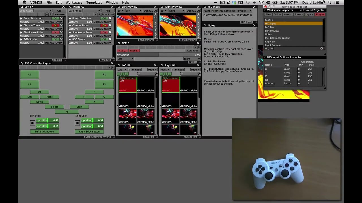Open TCM 1 Right layer dropdown
The height and width of the screenshot is (203, 362).
[191, 59]
